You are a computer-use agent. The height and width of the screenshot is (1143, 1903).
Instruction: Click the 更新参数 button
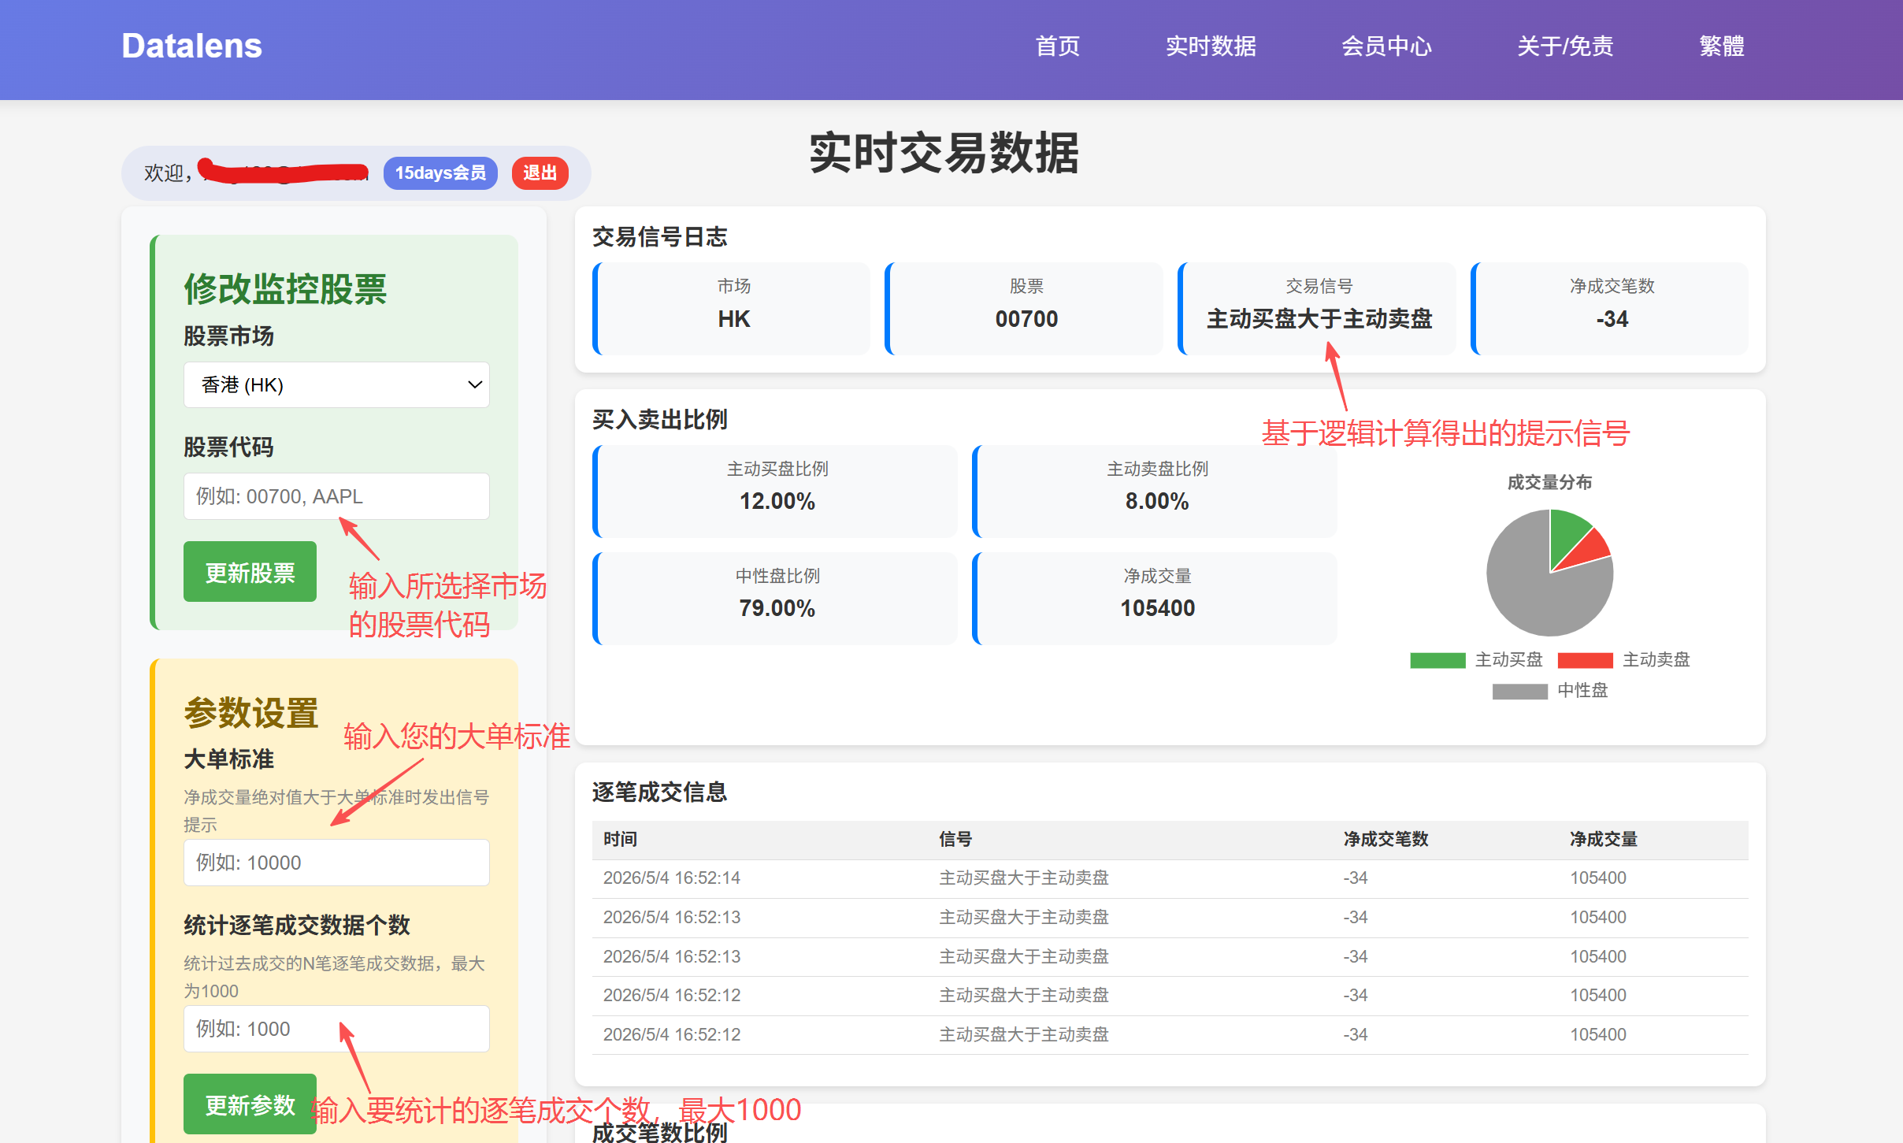pos(250,1104)
